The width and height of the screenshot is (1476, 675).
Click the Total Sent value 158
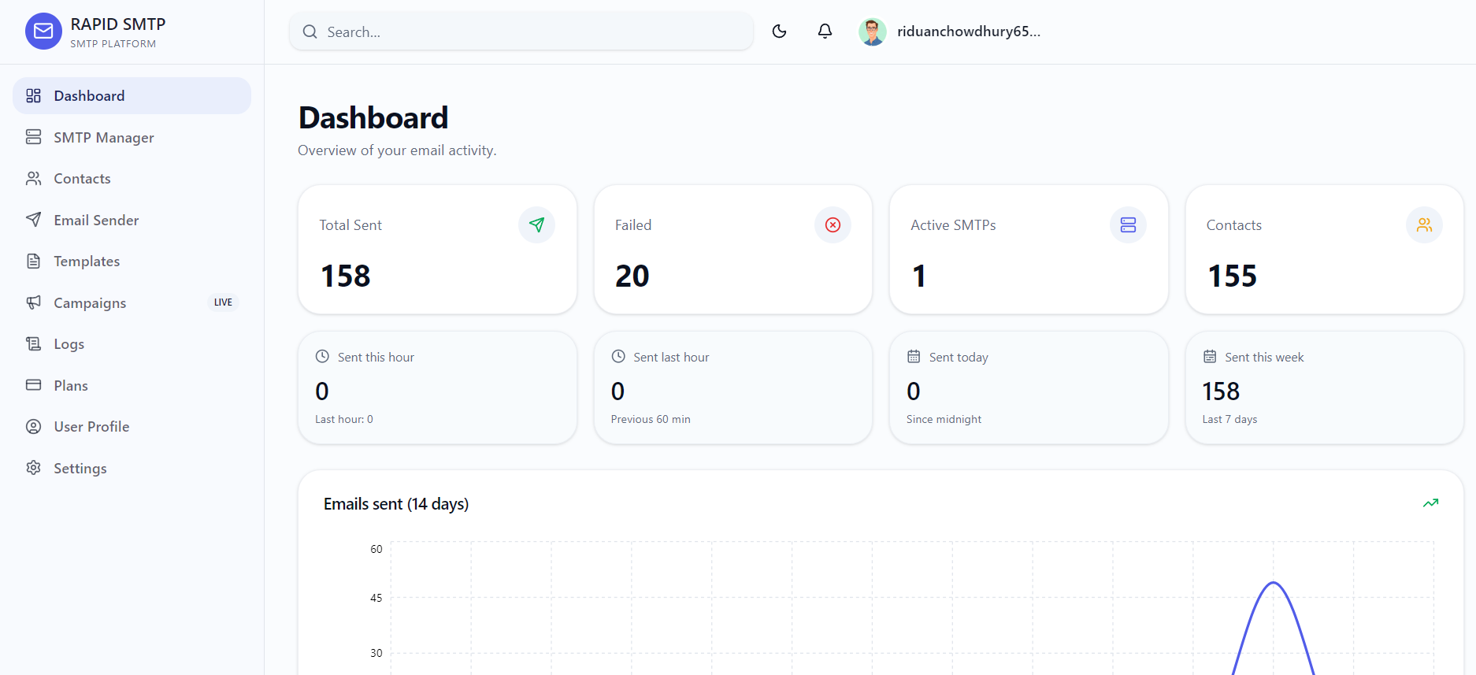coord(345,276)
